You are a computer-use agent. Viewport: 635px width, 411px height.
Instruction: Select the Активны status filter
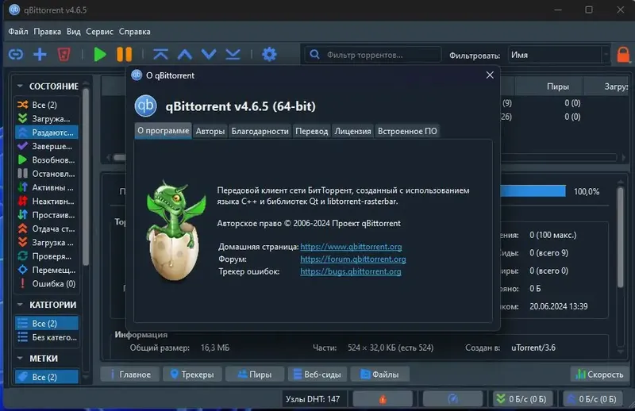click(x=47, y=187)
